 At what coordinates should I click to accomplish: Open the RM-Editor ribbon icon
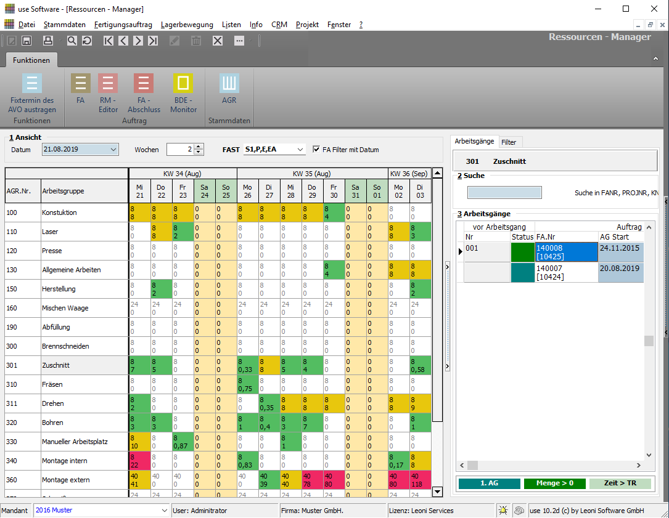click(x=108, y=83)
